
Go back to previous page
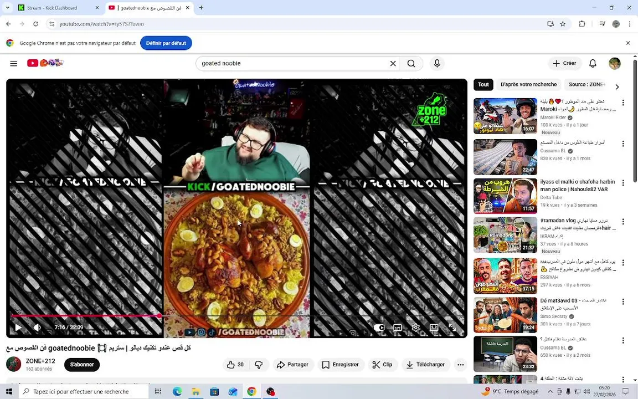(8, 24)
